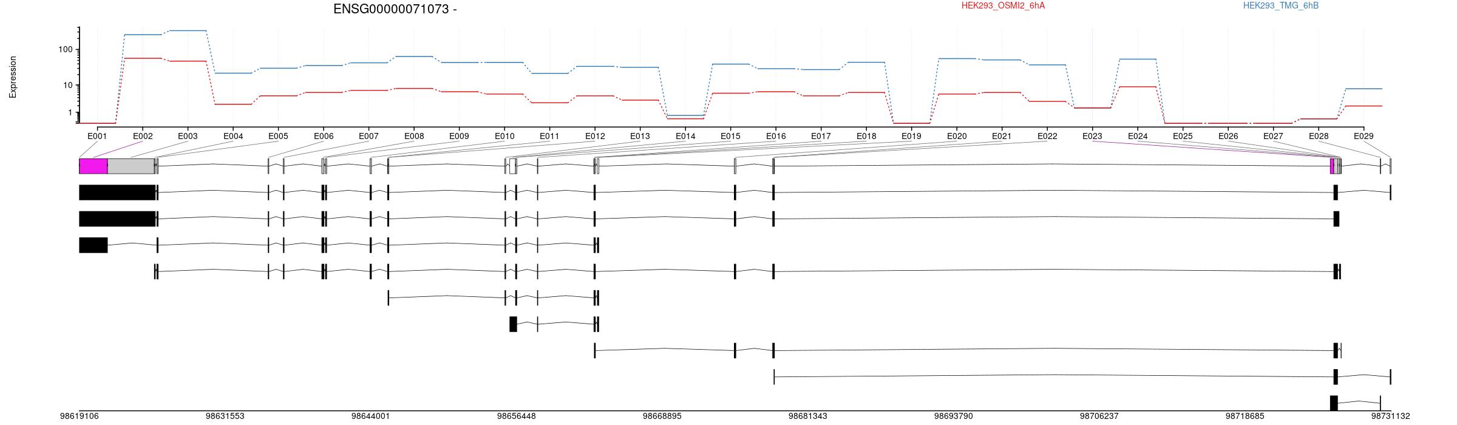The width and height of the screenshot is (1457, 425).
Task: Click the y-axis tick label 100
Action: click(x=65, y=49)
